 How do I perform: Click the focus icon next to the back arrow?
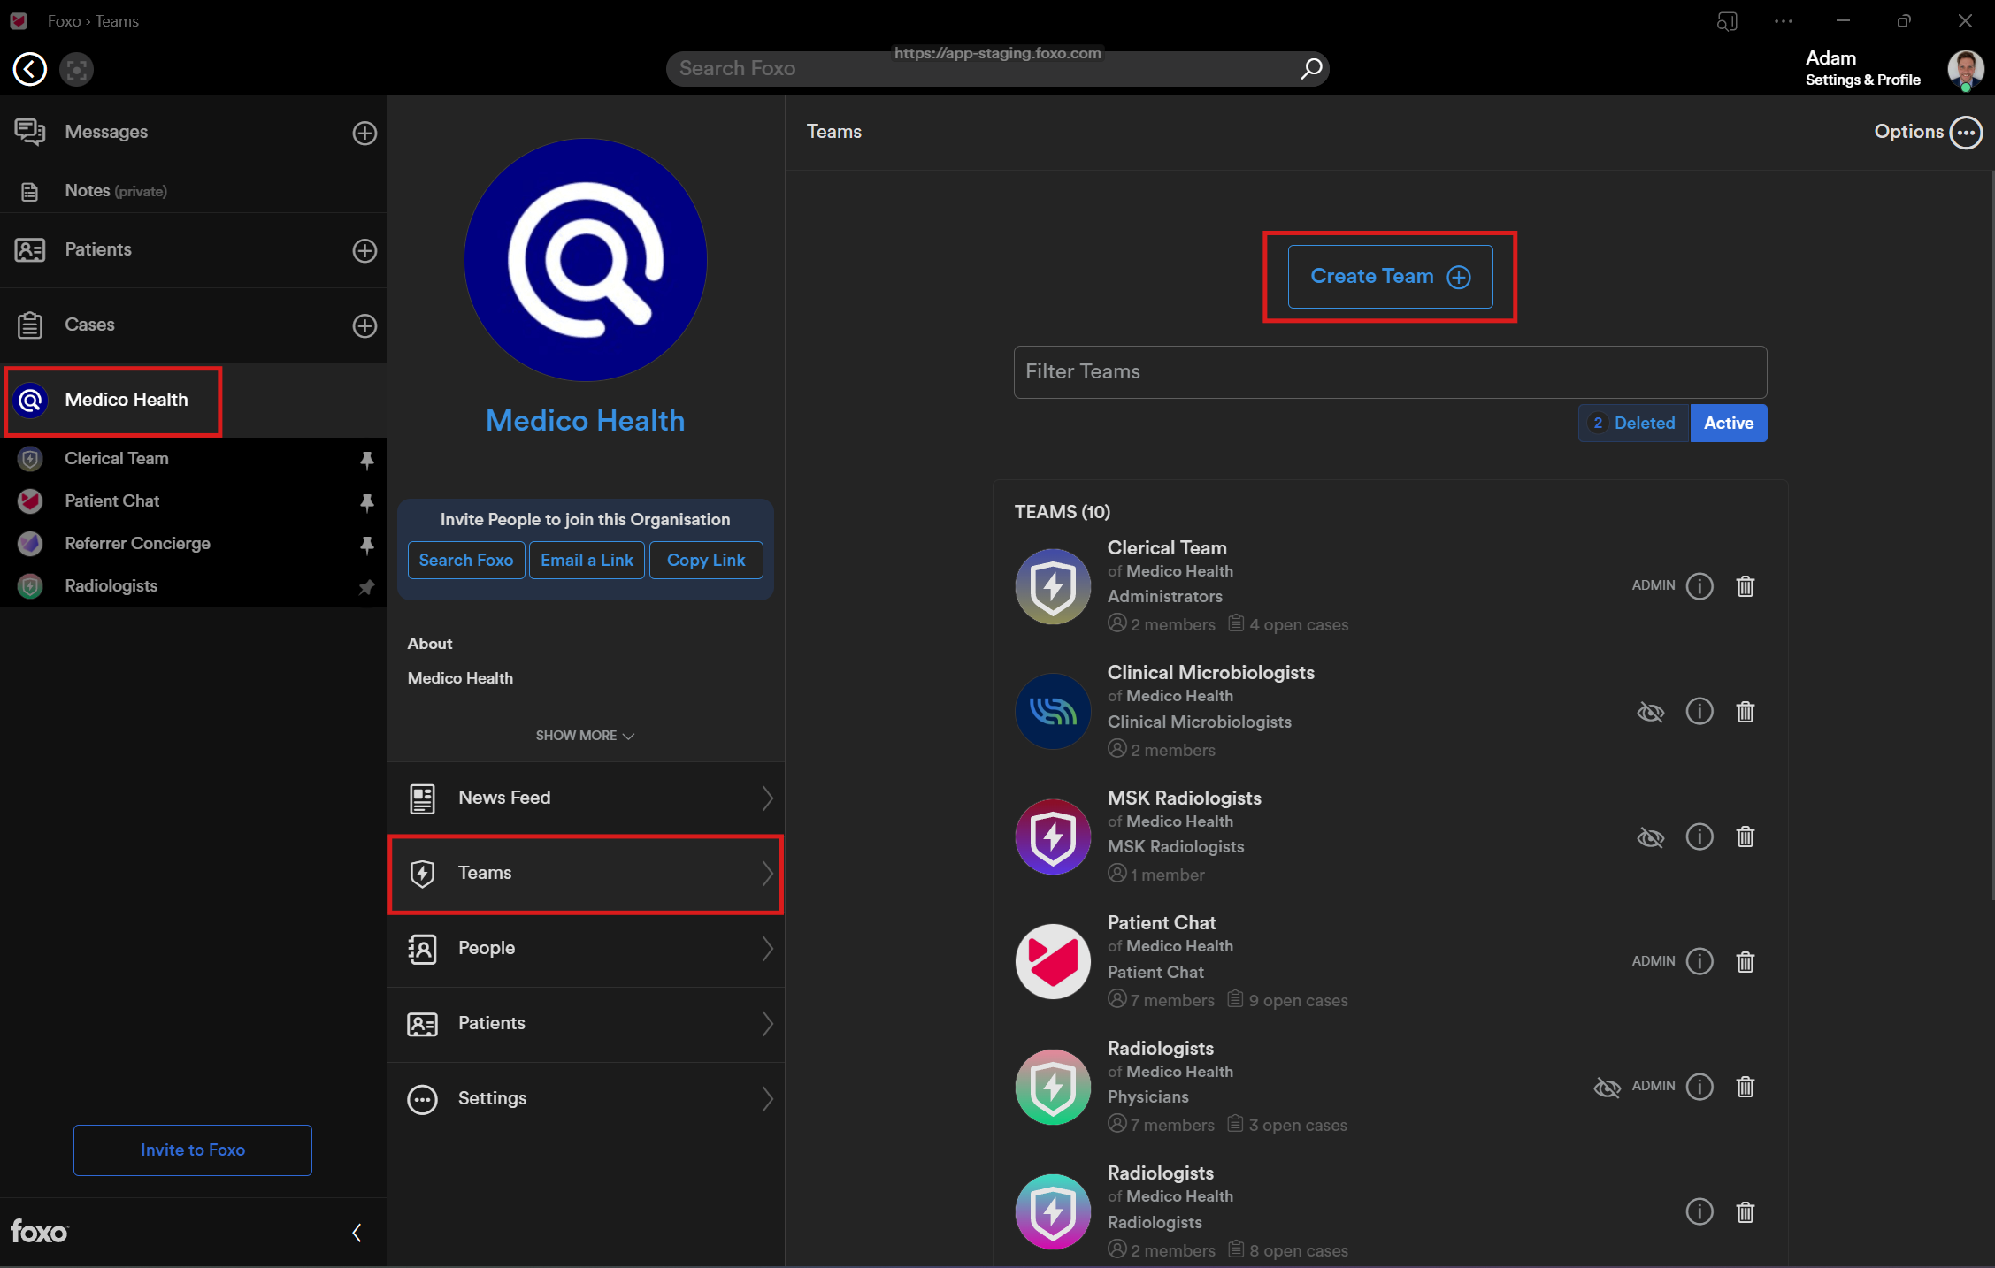[x=77, y=69]
